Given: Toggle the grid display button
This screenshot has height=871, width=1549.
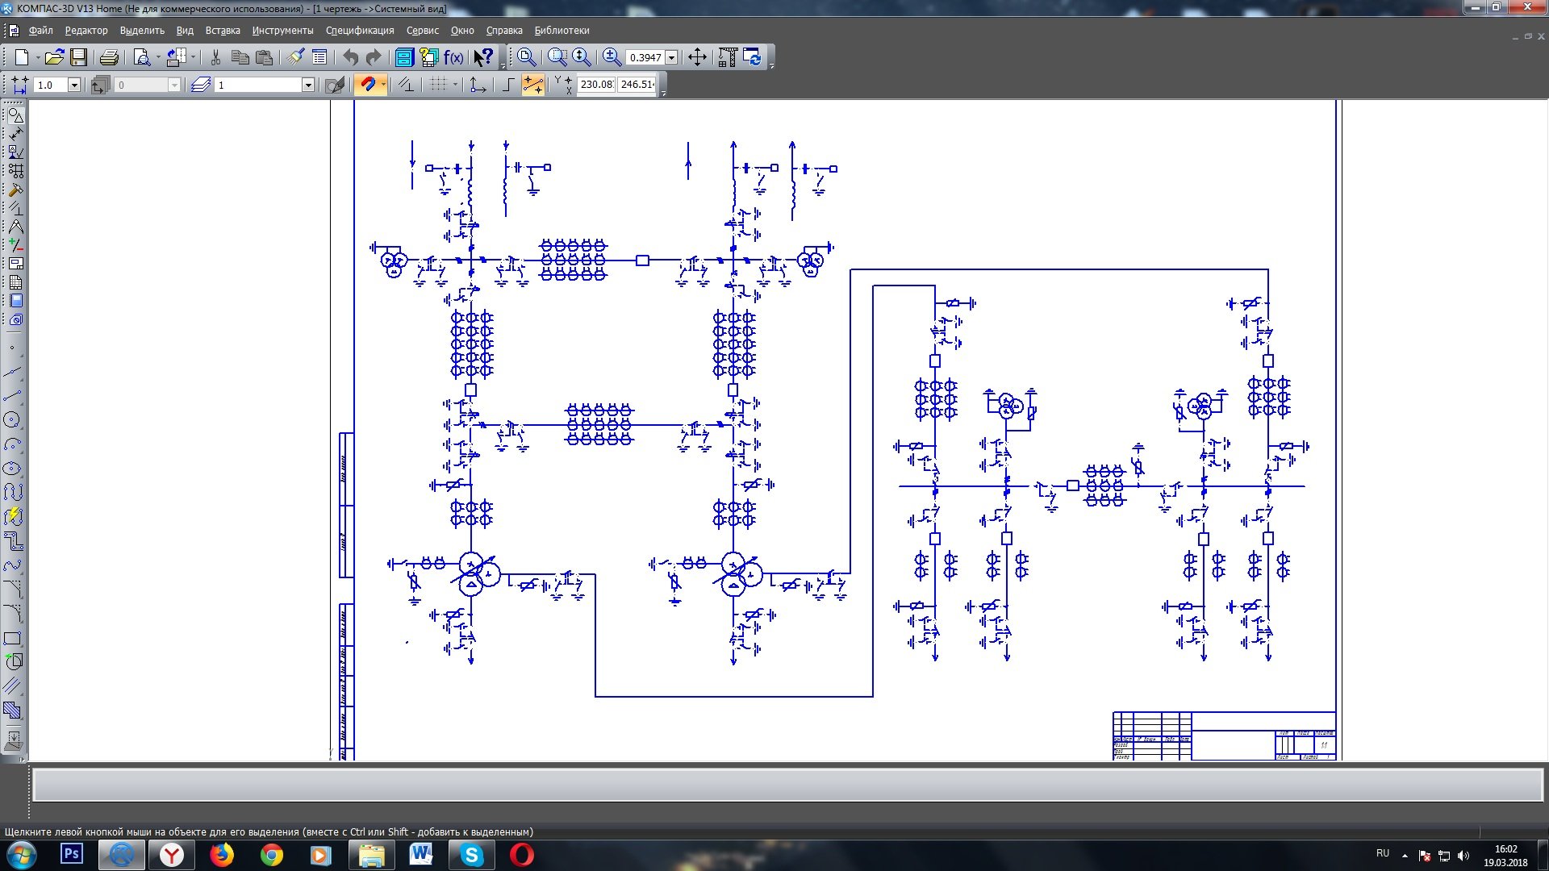Looking at the screenshot, I should (438, 85).
